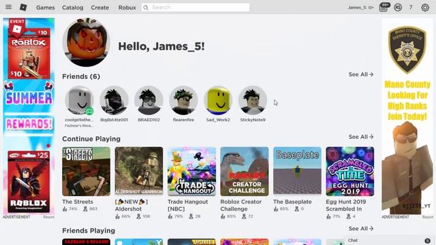Screen dimensions: 436x245
Task: Open Aldershot Garrison game thumbnail
Action: point(139,171)
